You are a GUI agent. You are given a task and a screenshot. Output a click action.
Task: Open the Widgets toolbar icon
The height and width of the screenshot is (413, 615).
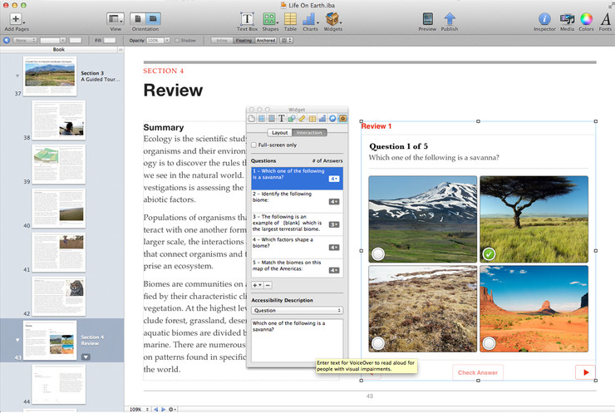click(x=332, y=18)
